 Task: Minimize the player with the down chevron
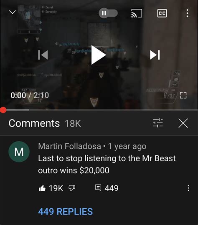click(13, 12)
